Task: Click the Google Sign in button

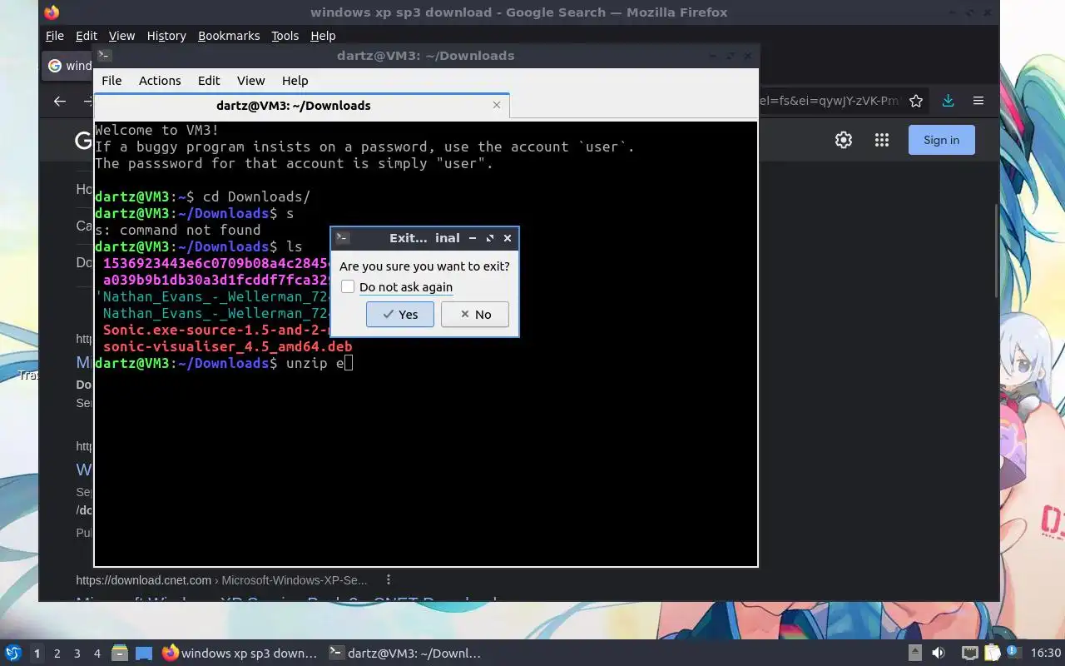Action: click(x=941, y=140)
